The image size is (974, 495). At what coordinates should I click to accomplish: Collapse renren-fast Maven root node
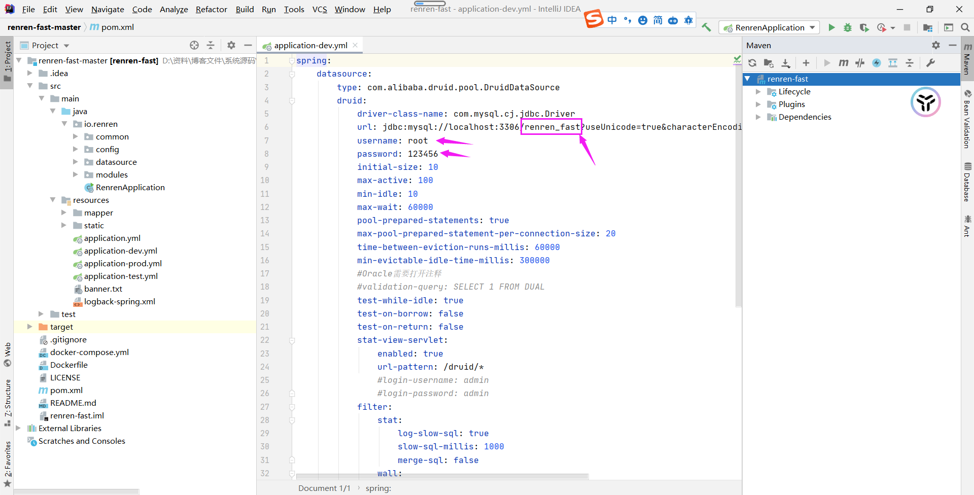coord(747,79)
